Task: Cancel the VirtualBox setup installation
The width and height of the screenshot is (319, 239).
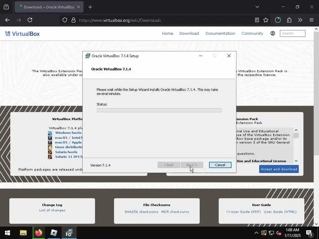Action: pyautogui.click(x=220, y=165)
